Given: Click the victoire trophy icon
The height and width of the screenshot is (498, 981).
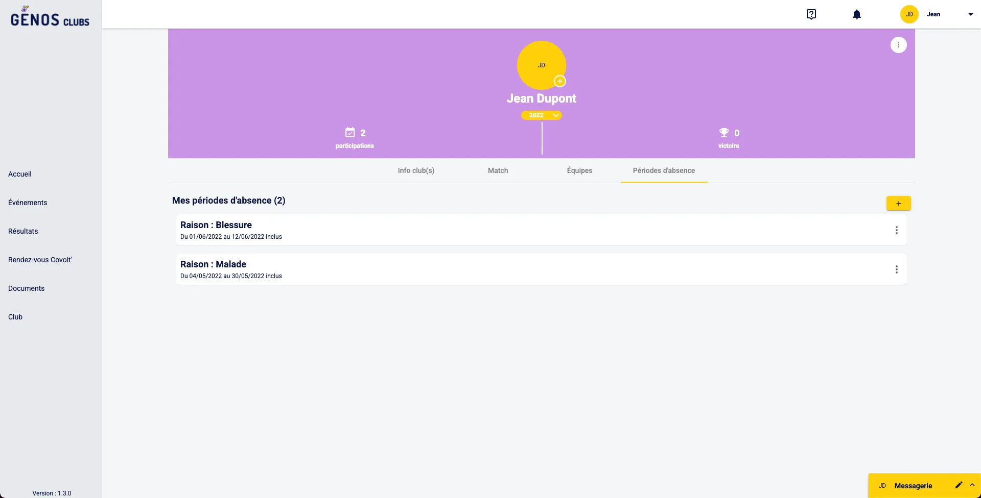Looking at the screenshot, I should point(724,133).
